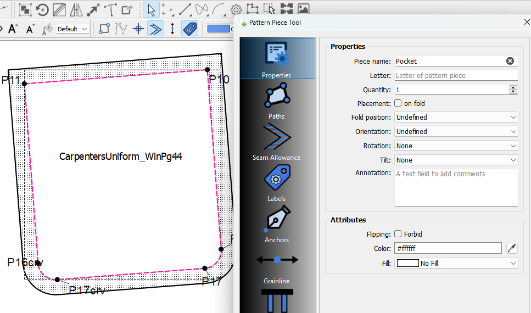
Task: Click the Color hex value field
Action: [448, 248]
